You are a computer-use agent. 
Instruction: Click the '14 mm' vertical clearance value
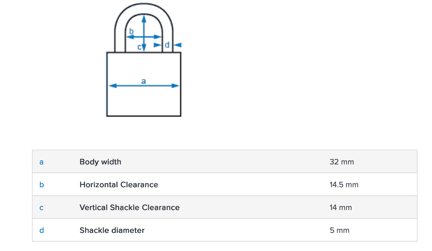click(x=341, y=208)
